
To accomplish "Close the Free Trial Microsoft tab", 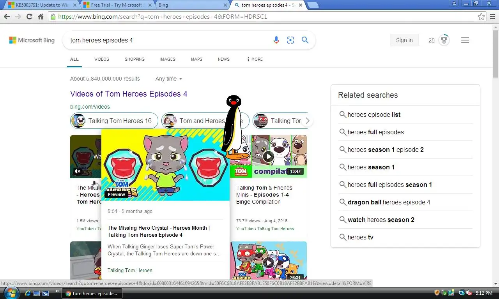I will click(x=150, y=5).
